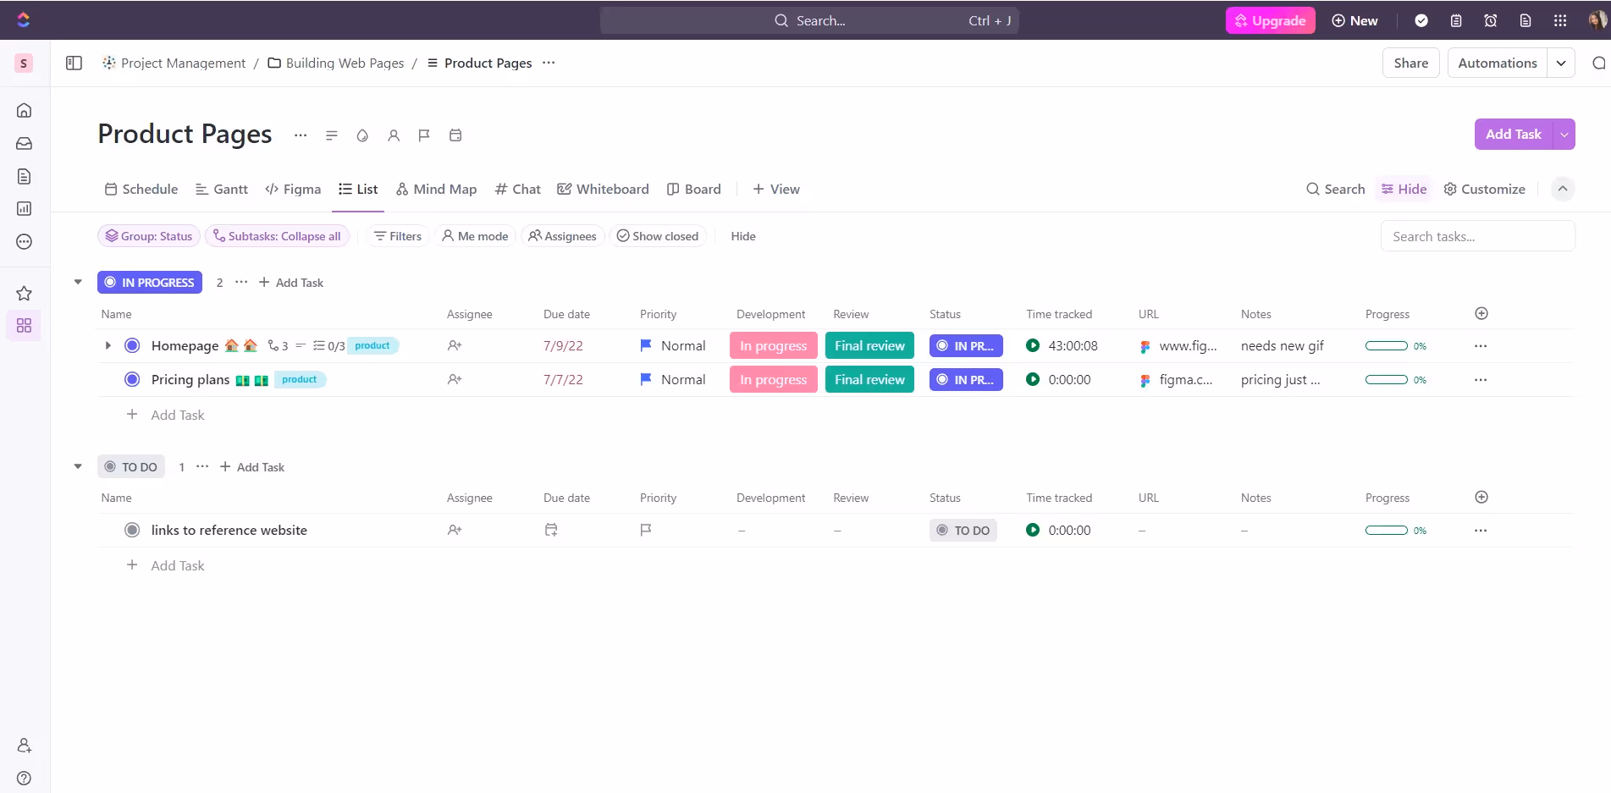
Task: Click the Figma icon in the Homepage URL cell
Action: (1145, 345)
